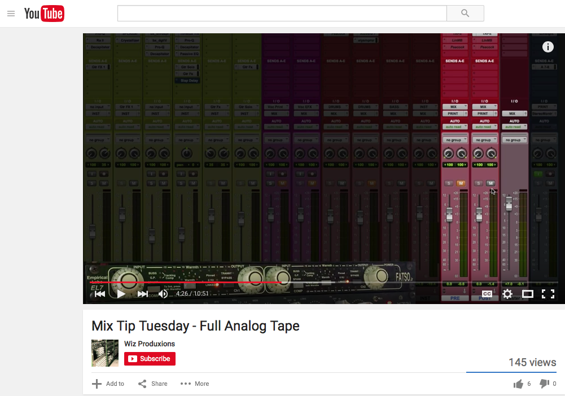Click the FATSO plugin logo

(404, 277)
